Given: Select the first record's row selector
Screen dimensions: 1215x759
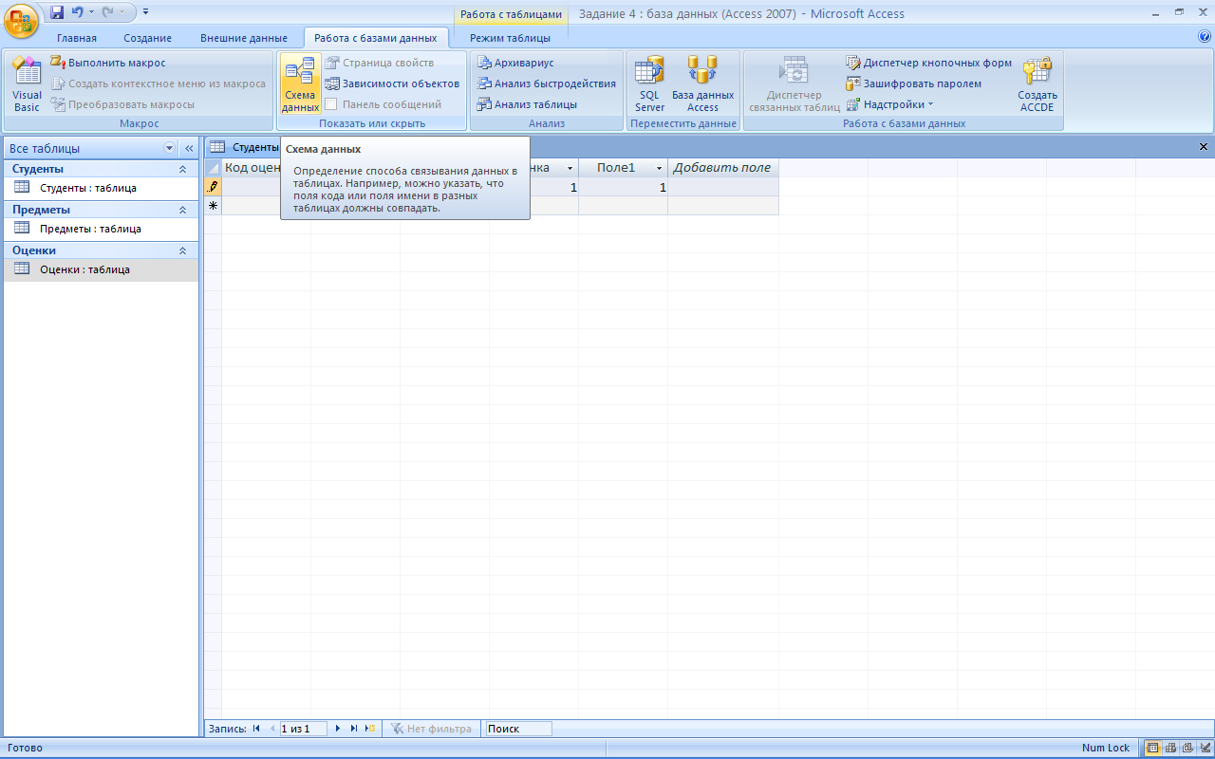Looking at the screenshot, I should tap(214, 187).
